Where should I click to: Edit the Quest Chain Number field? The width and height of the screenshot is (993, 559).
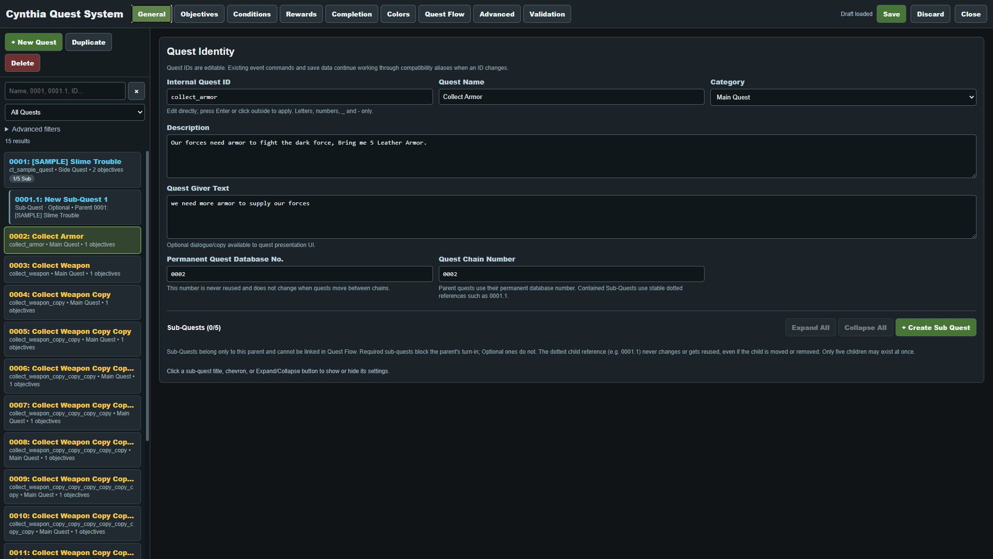[x=571, y=274]
